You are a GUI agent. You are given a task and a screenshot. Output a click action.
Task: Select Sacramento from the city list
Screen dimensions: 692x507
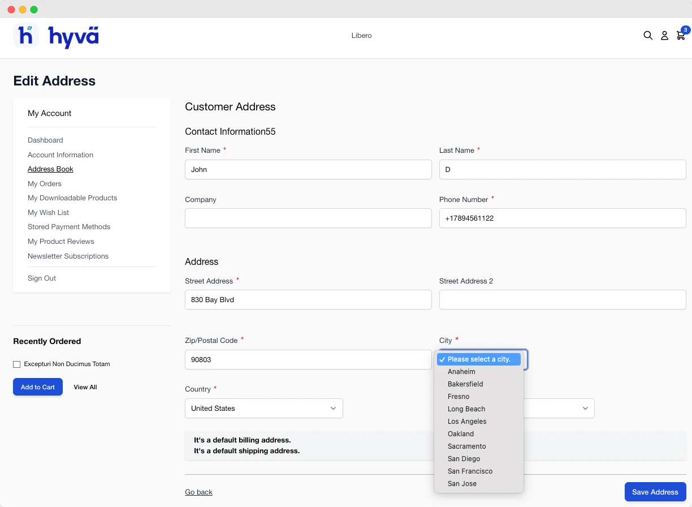[466, 446]
